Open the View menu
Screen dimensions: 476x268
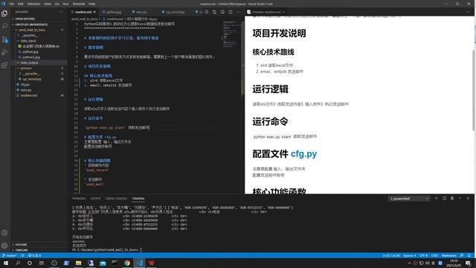(48, 4)
